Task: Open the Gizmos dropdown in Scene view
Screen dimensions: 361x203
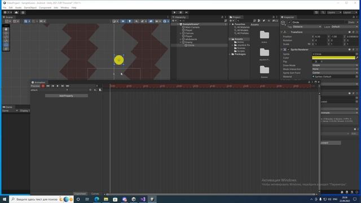Action: [166, 21]
